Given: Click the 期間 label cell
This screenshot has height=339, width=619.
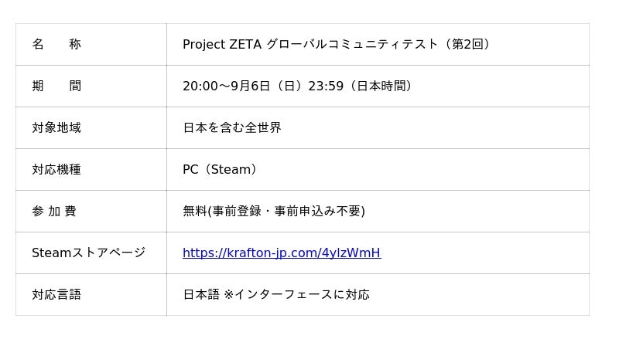Looking at the screenshot, I should click(x=91, y=86).
